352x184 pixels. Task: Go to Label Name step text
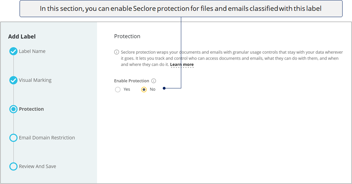coord(32,51)
